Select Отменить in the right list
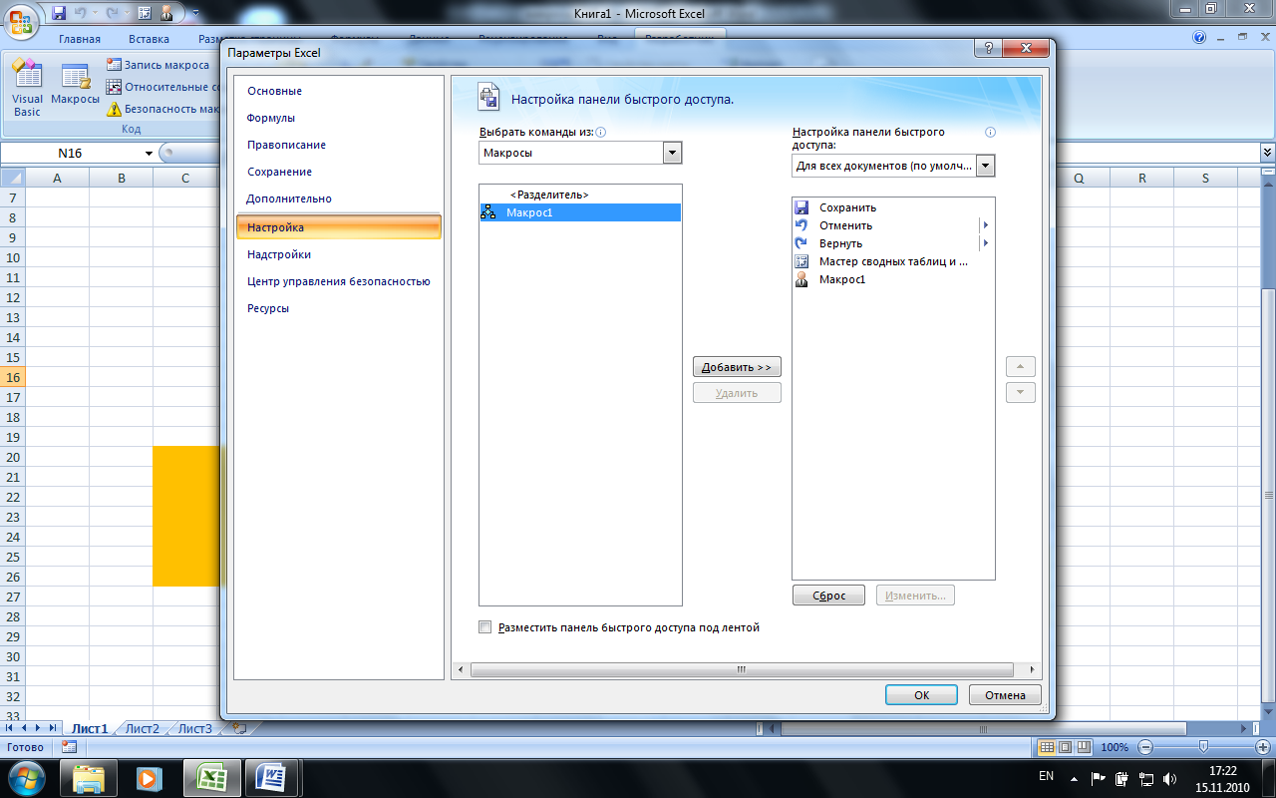The height and width of the screenshot is (798, 1276). [x=893, y=225]
